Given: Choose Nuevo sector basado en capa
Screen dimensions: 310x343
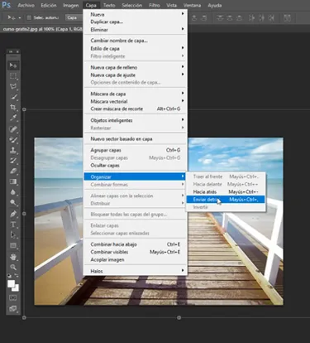Looking at the screenshot, I should 135,139.
